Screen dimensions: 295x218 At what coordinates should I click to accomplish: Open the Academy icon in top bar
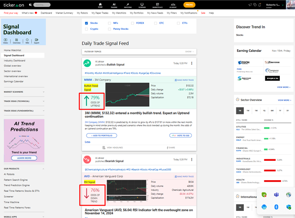tap(173, 5)
